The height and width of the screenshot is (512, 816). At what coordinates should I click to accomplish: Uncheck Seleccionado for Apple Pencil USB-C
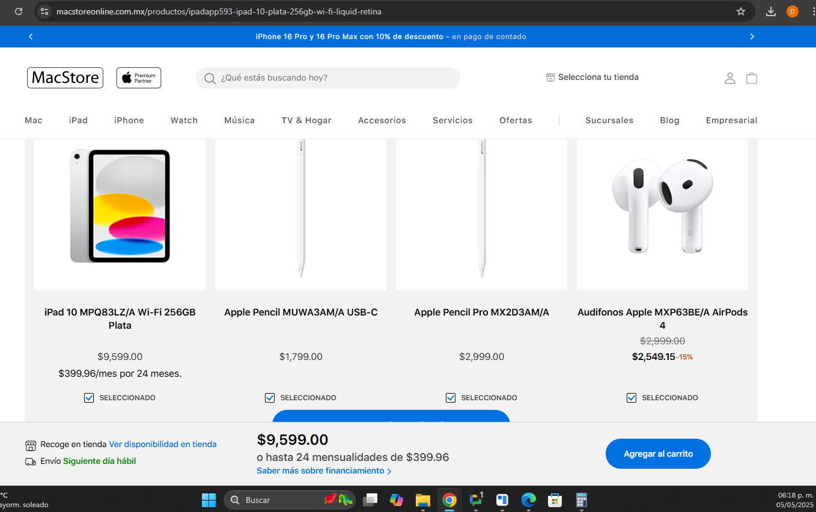(x=270, y=398)
